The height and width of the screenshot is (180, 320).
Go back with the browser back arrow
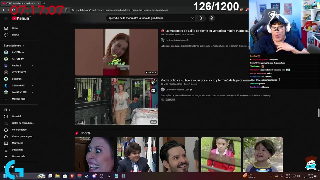[x=3, y=10]
